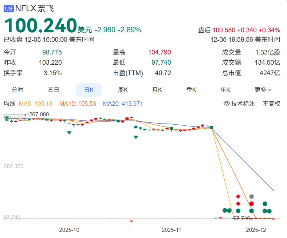Click the late October green triangle marker
This screenshot has width=287, height=238.
click(136, 137)
